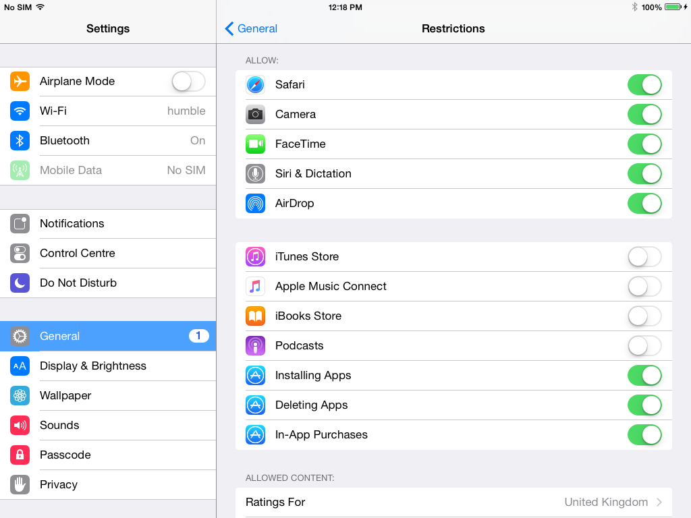Turn off the Camera switch
This screenshot has width=691, height=518.
644,115
